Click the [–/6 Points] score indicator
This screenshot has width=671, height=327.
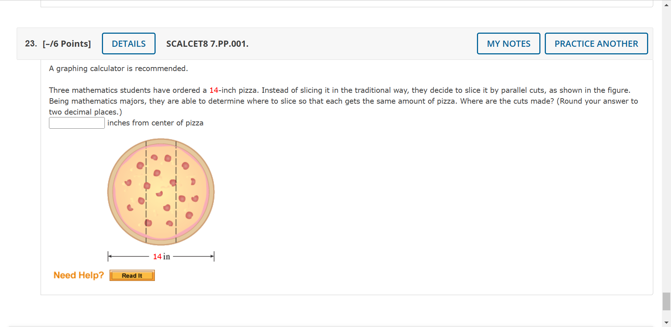point(66,44)
